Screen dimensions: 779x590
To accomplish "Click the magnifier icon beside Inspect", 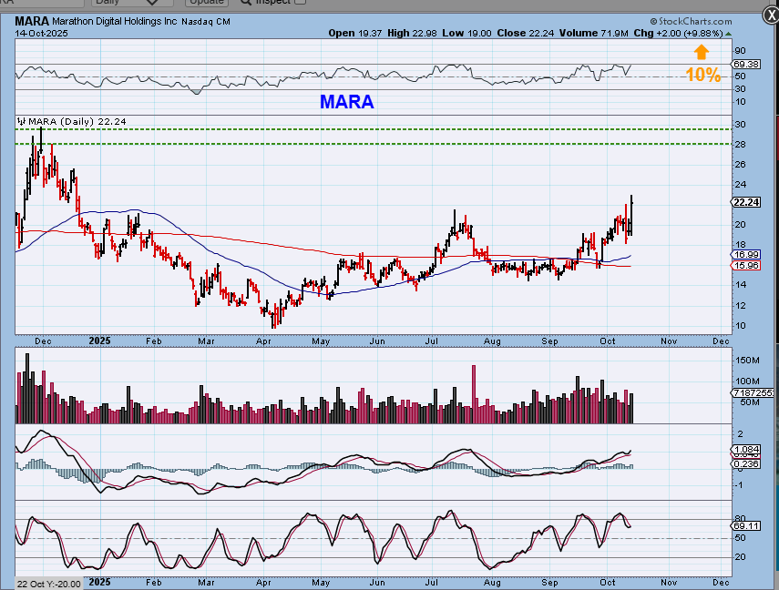I will click(245, 2).
